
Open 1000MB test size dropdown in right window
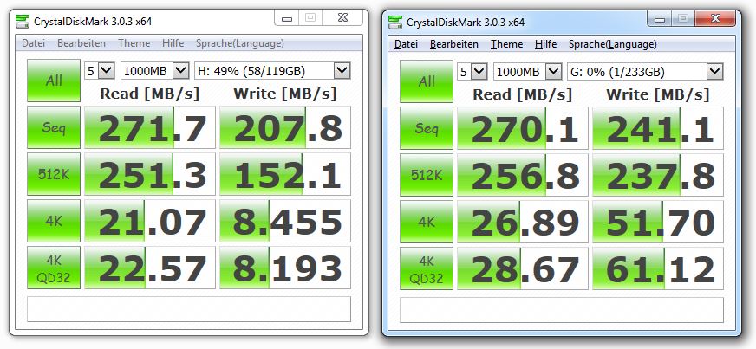coord(527,72)
